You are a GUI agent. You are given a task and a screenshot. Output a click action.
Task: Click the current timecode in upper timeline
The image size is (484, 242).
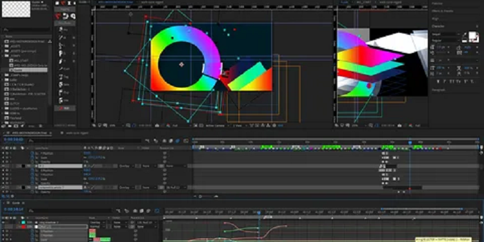14,139
